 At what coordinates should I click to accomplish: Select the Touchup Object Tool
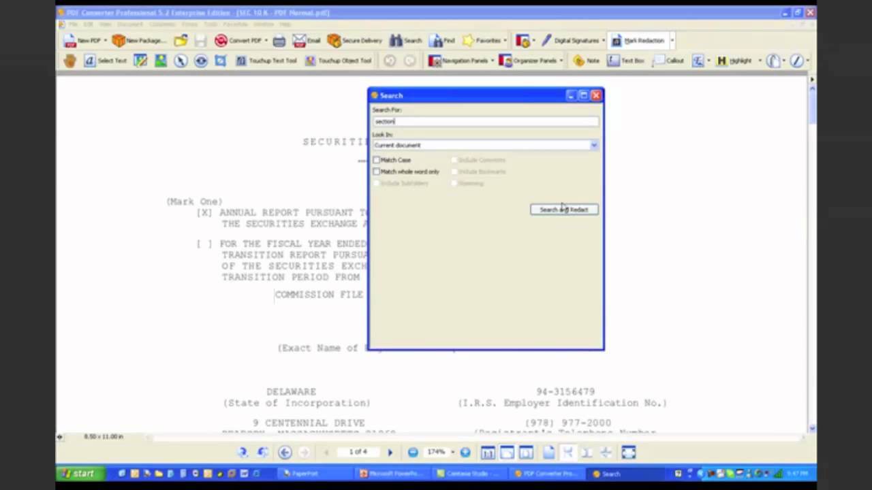click(x=338, y=61)
